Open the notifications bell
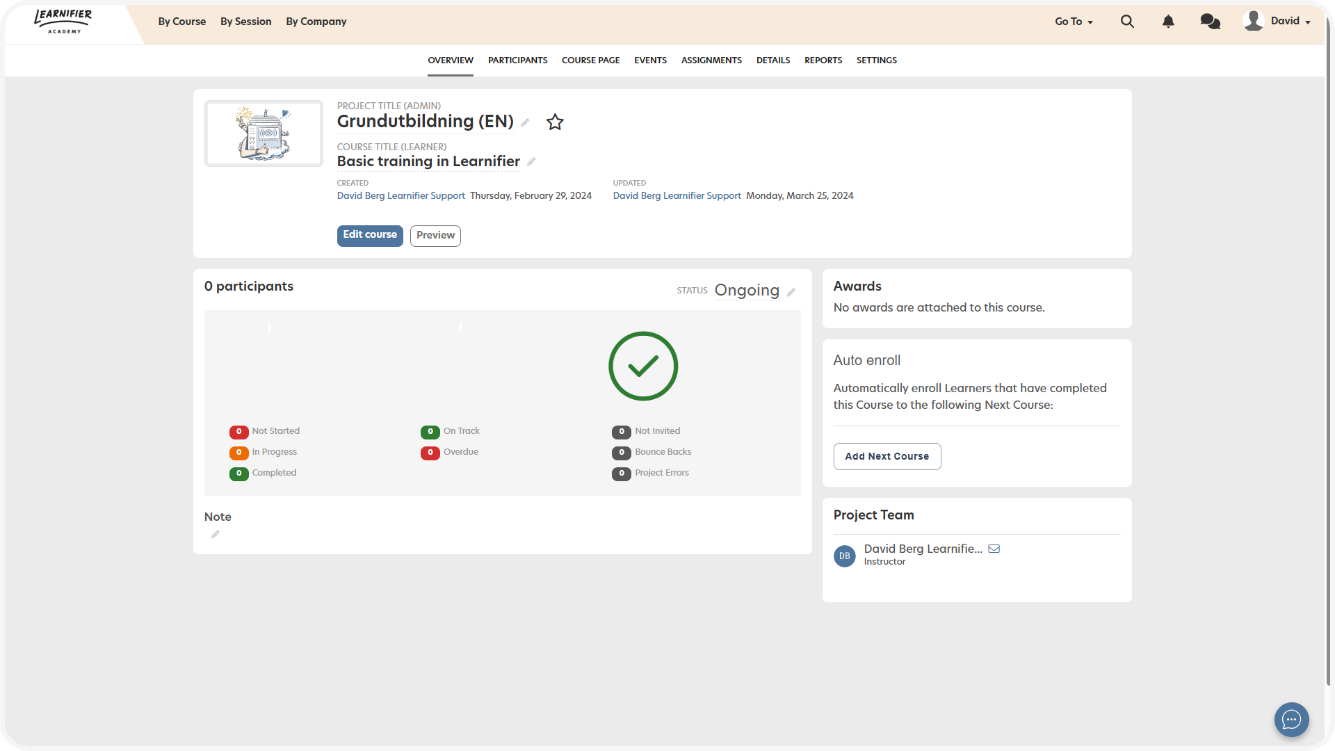 [x=1168, y=22]
